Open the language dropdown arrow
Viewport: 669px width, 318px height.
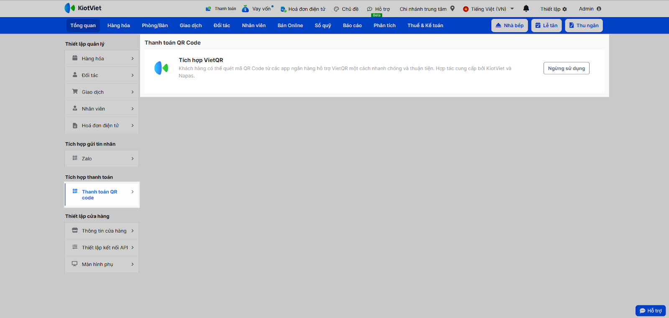(512, 9)
